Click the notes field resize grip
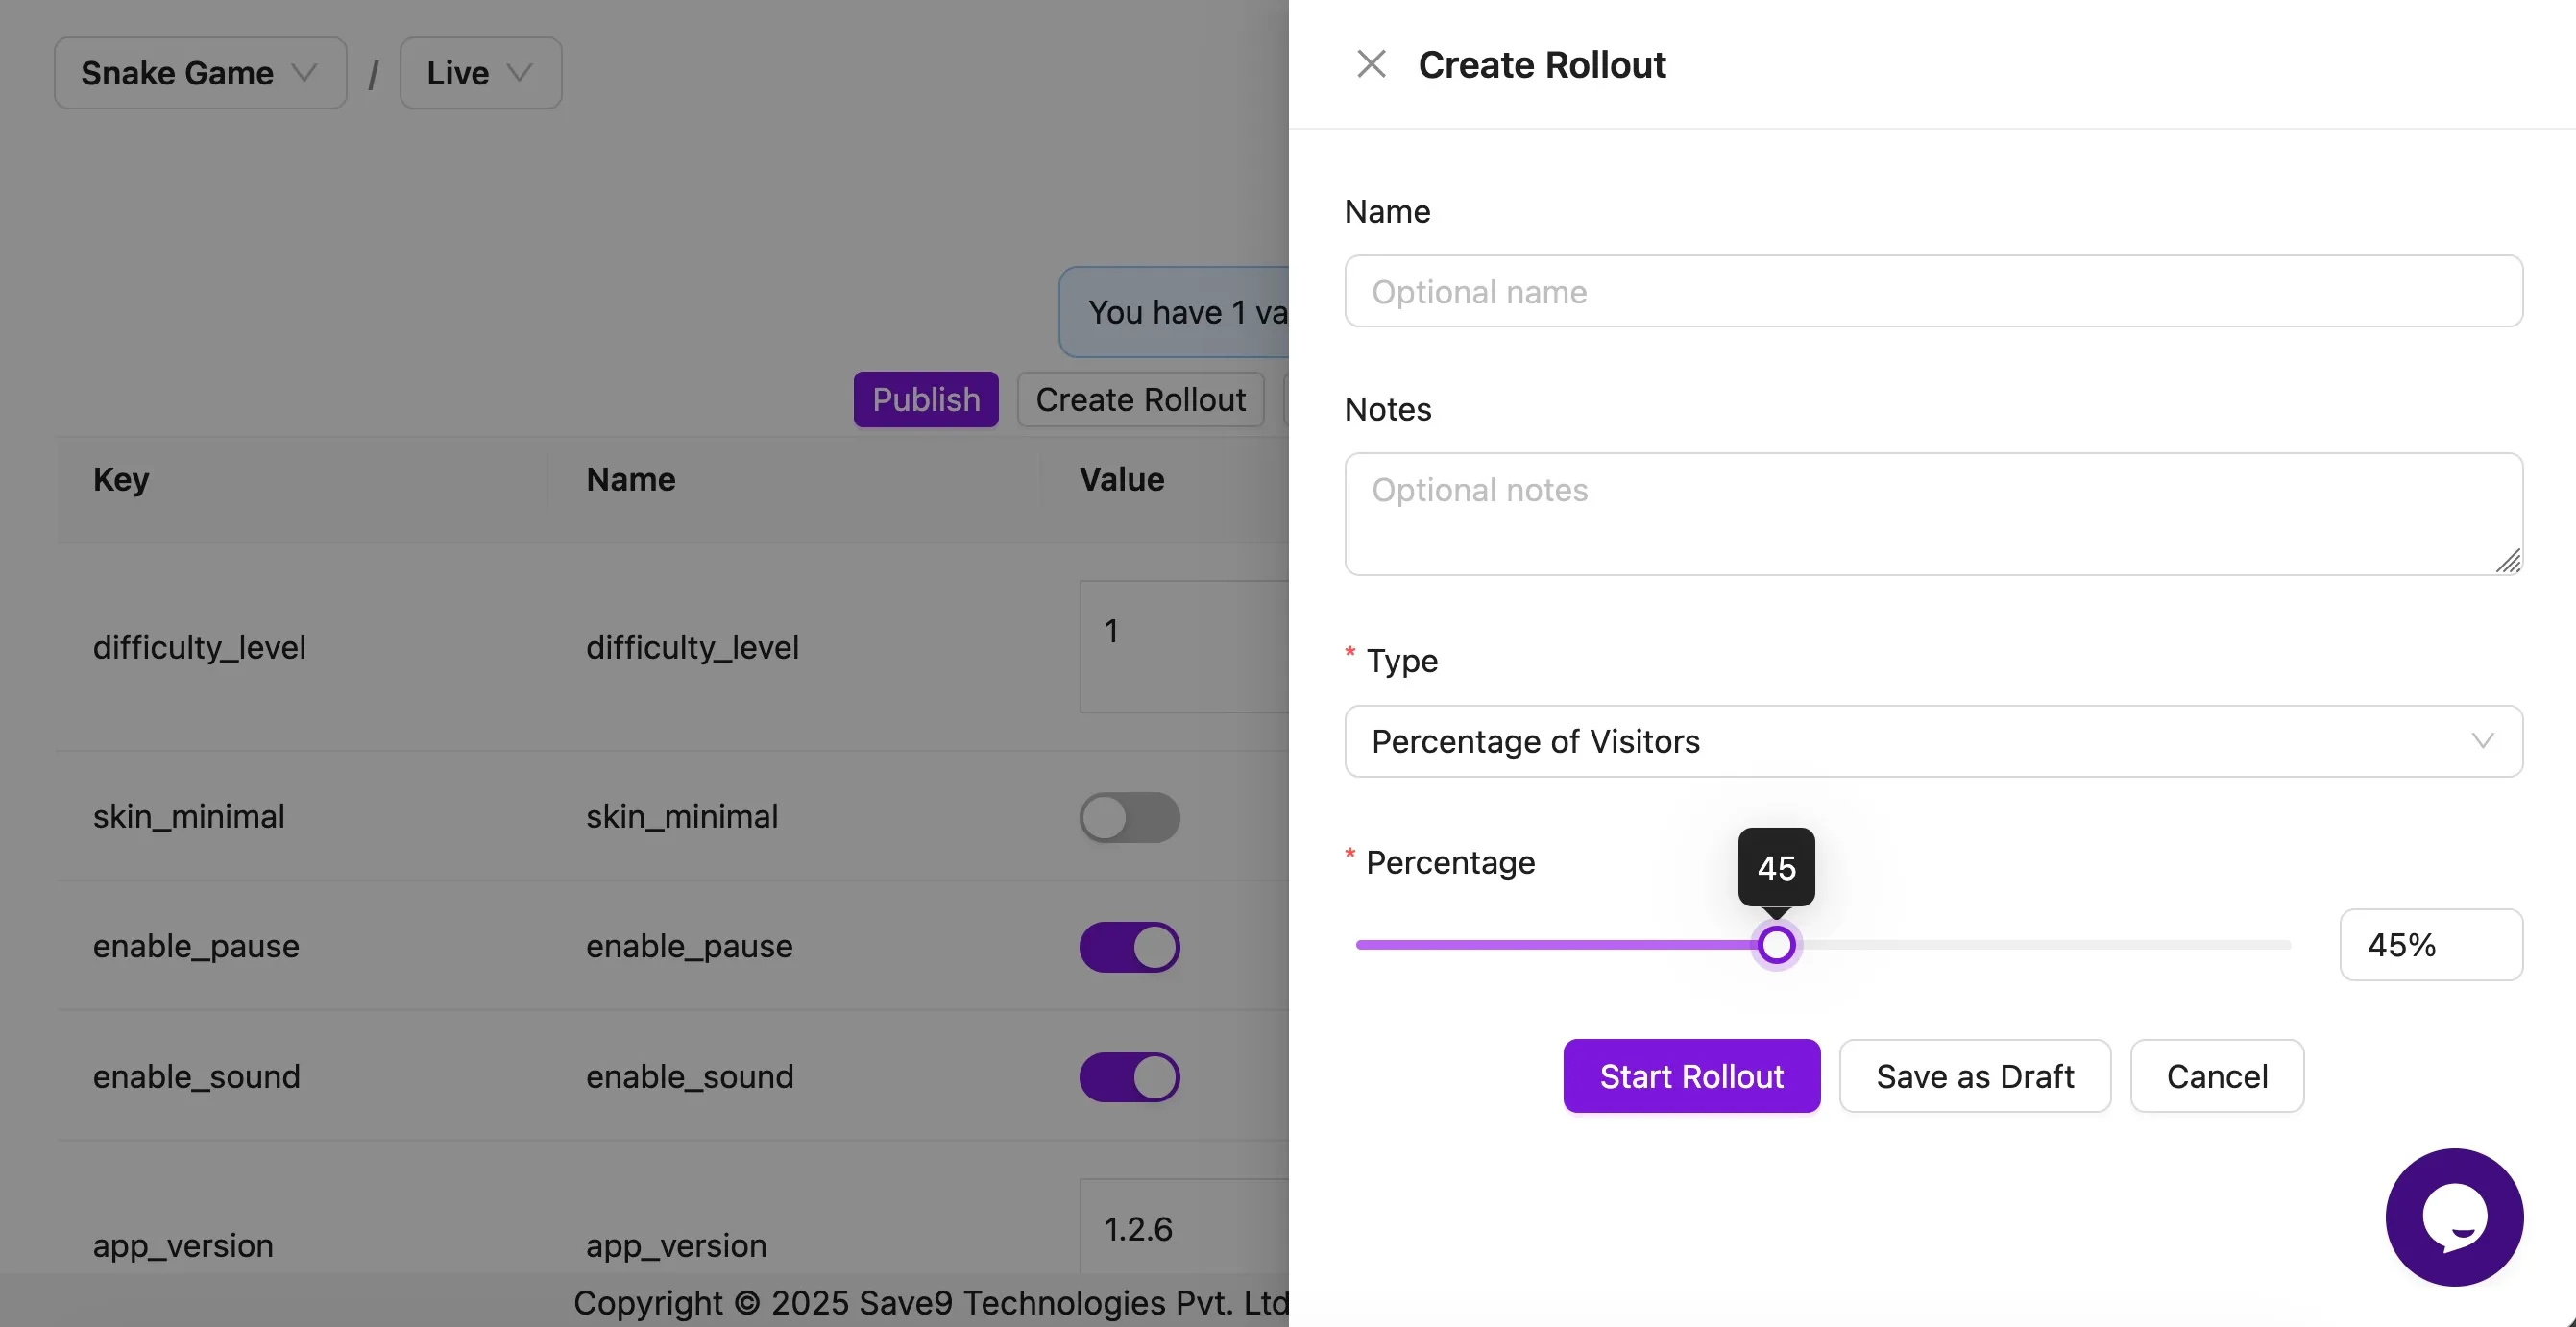Viewport: 2576px width, 1327px height. (x=2508, y=561)
